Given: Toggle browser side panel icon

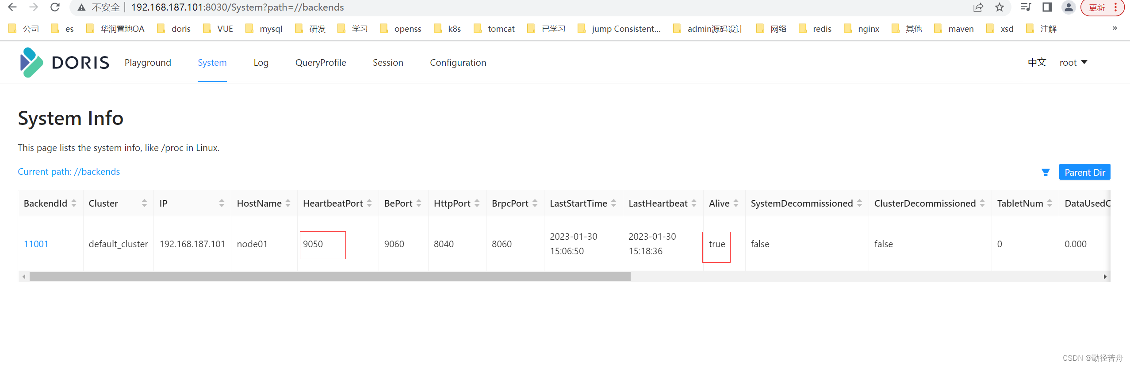Looking at the screenshot, I should coord(1047,7).
